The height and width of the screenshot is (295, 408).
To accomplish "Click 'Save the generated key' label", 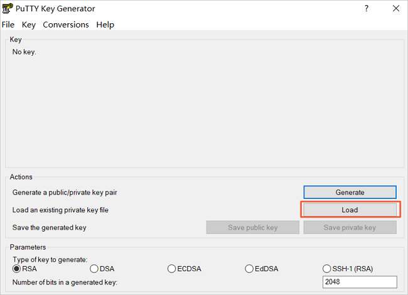I will pyautogui.click(x=49, y=228).
